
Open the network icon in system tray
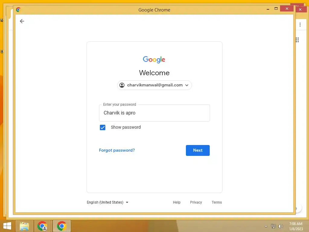273,226
